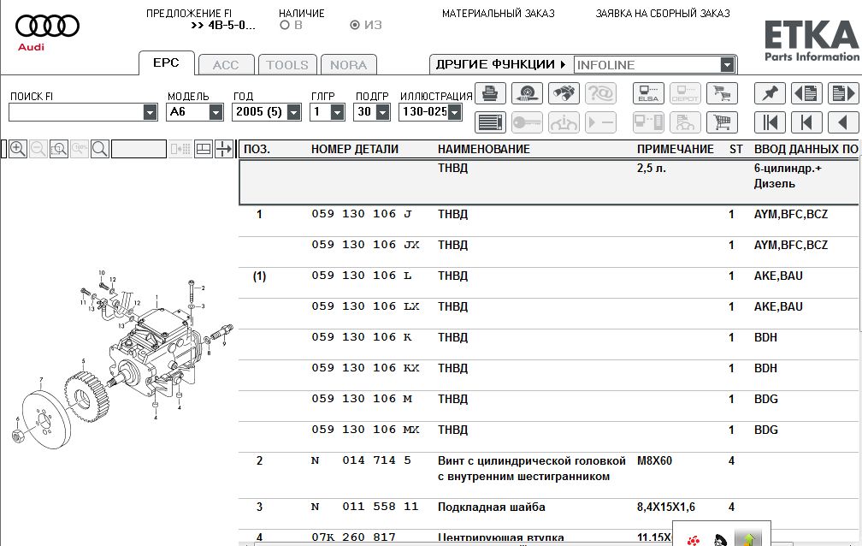This screenshot has width=862, height=546.
Task: Zoom in on the illustration
Action: click(x=18, y=149)
